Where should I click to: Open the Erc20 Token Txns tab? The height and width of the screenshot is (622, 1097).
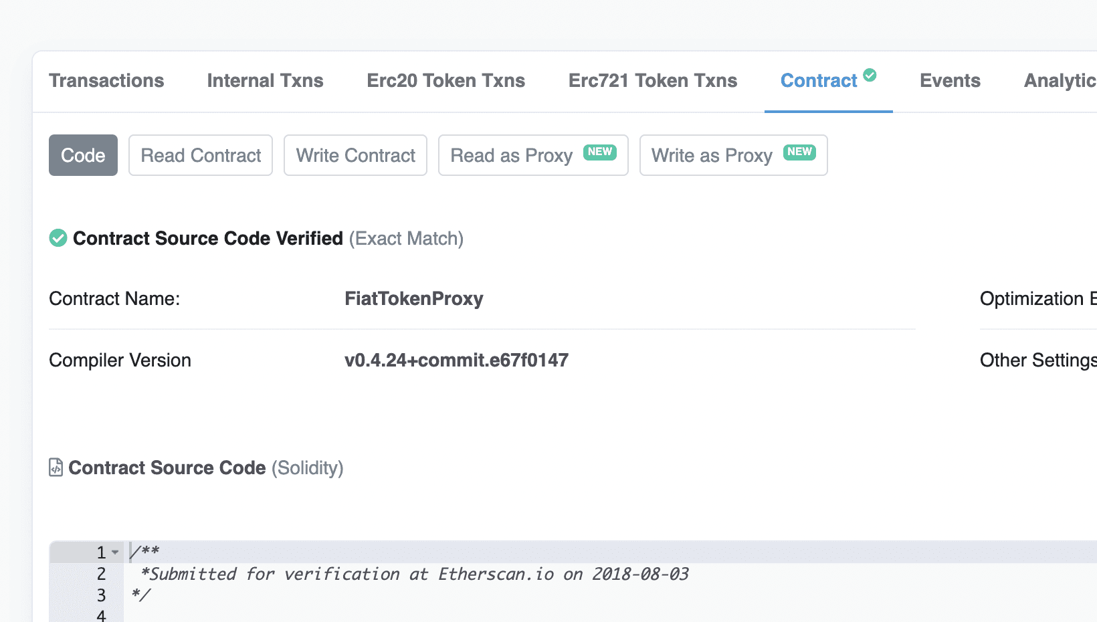click(x=446, y=81)
